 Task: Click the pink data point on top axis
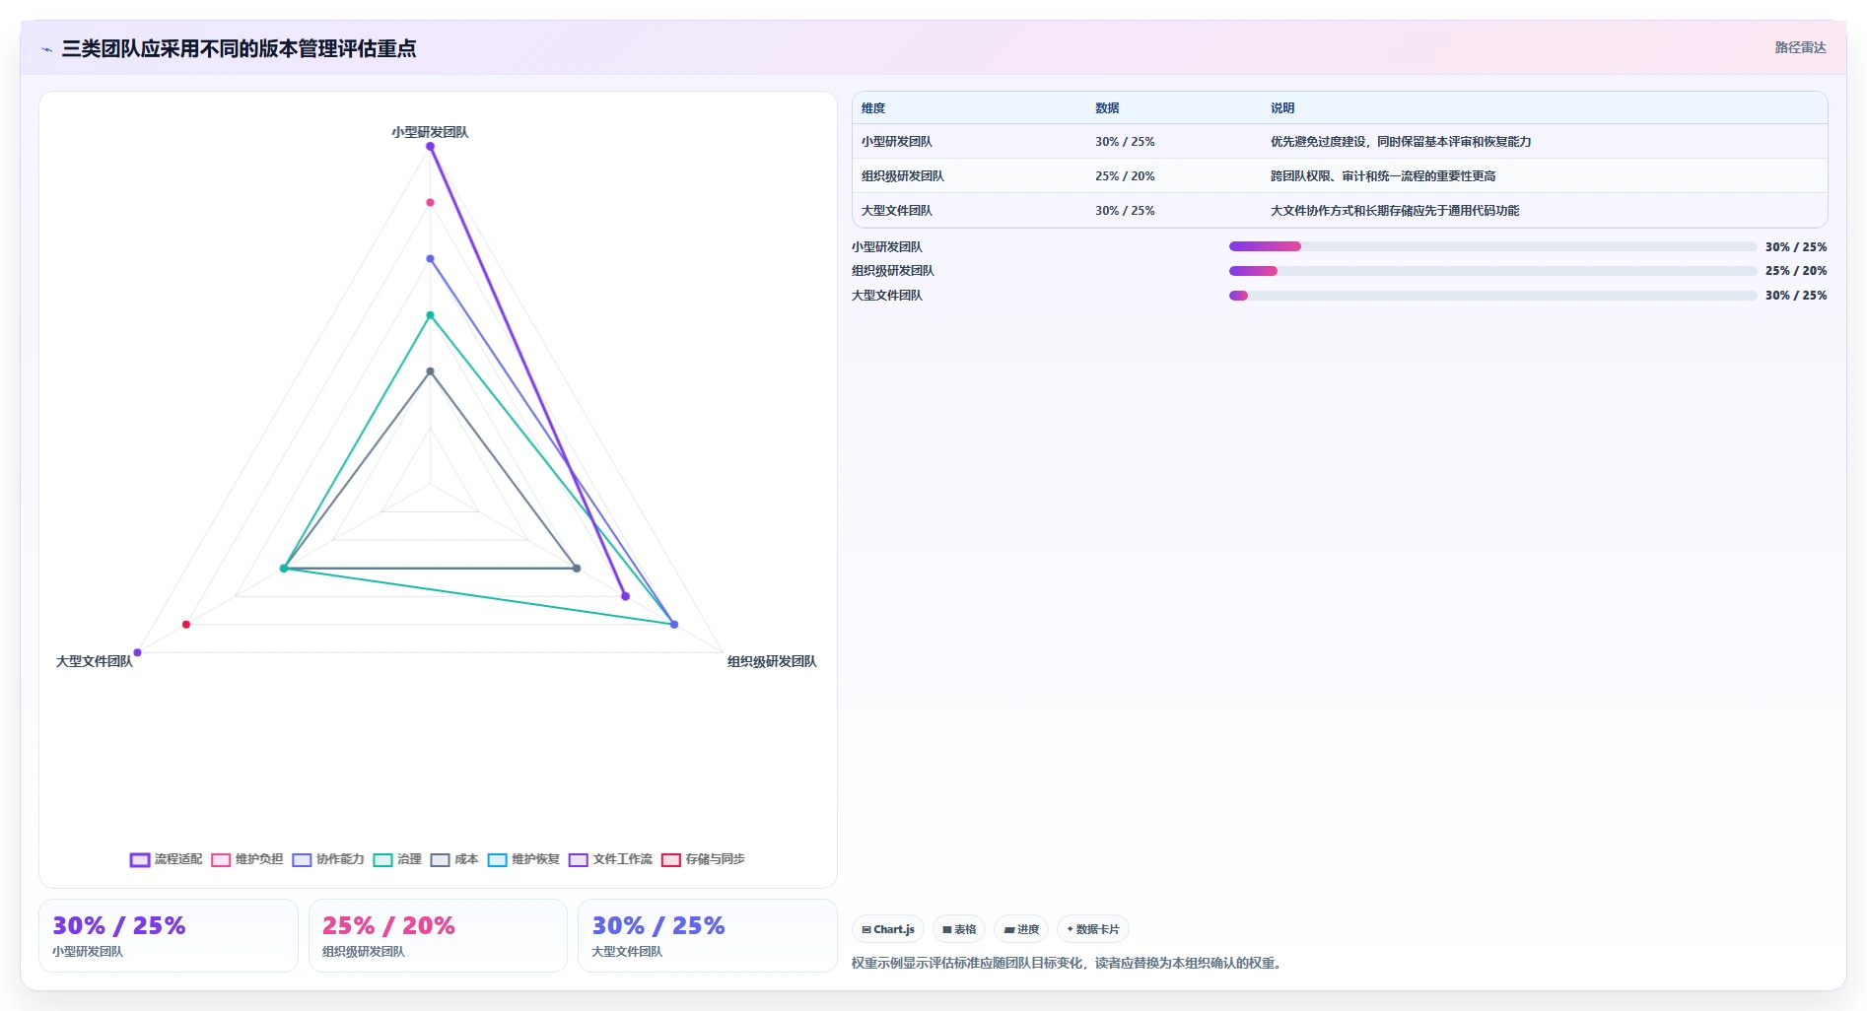430,203
